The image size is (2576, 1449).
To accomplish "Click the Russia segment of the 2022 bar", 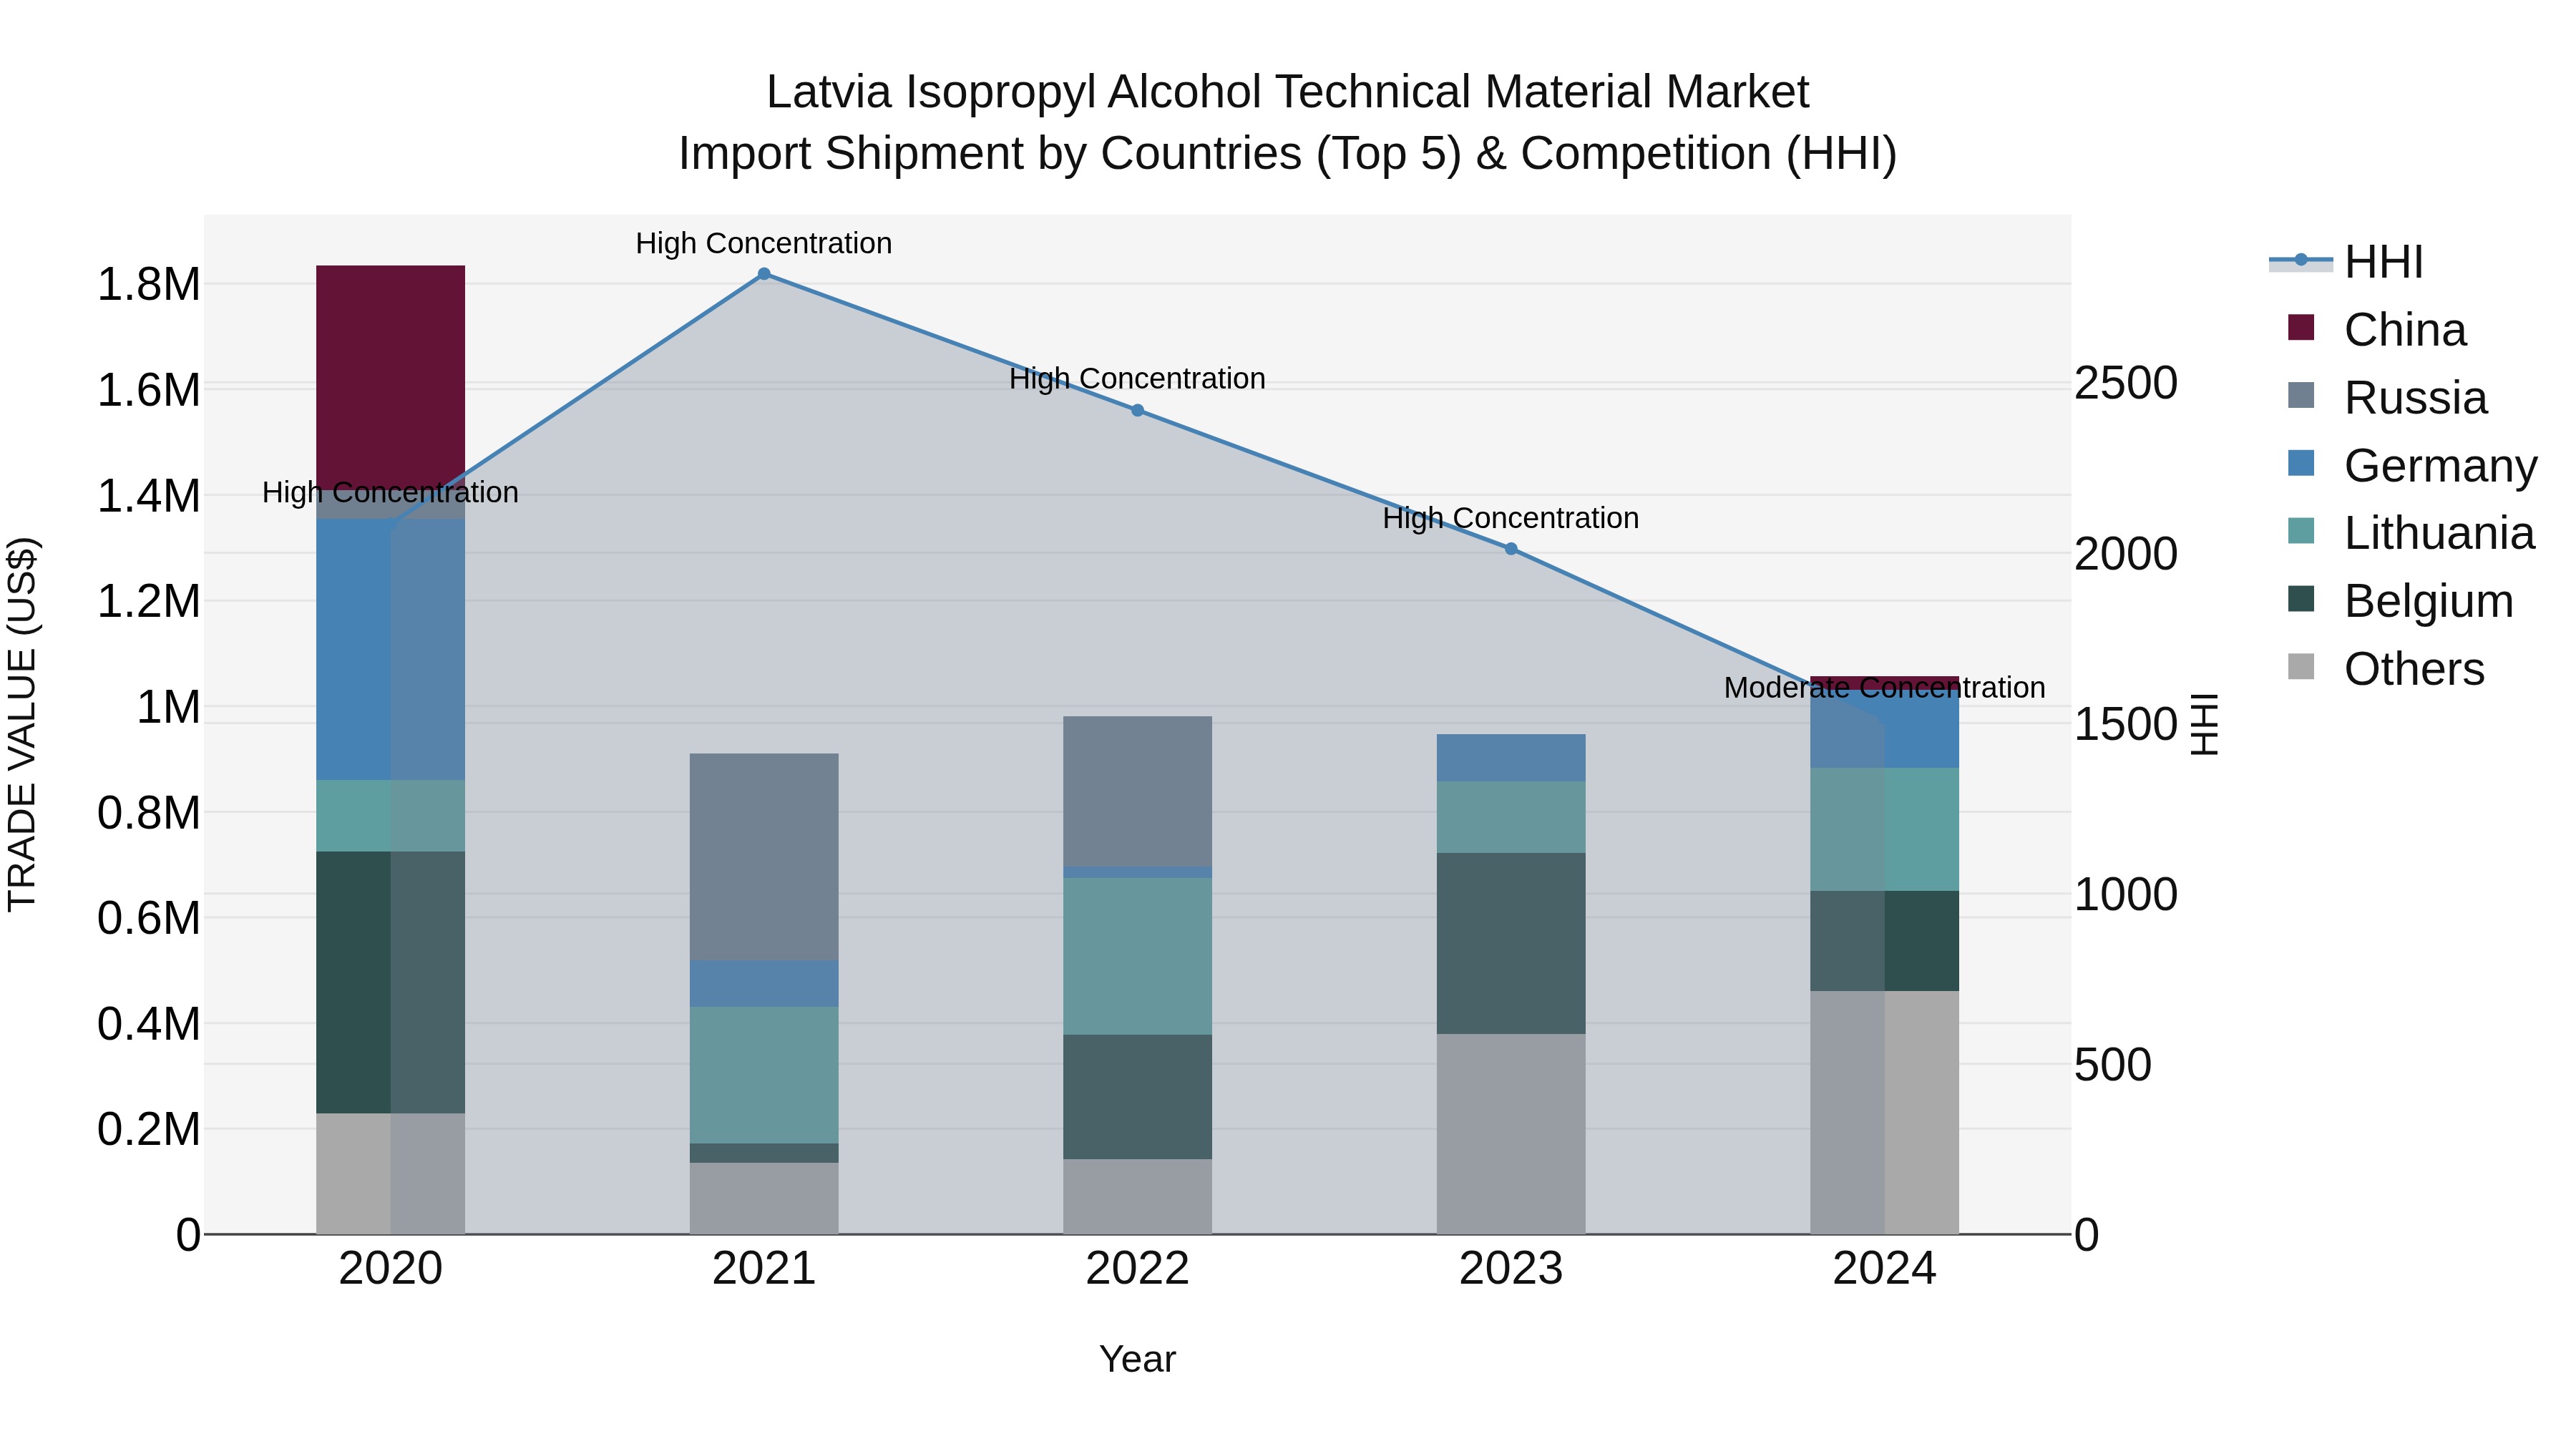I will 1137,792.
